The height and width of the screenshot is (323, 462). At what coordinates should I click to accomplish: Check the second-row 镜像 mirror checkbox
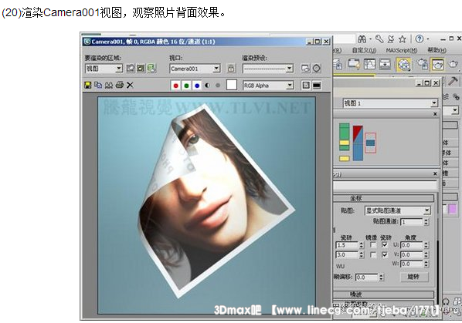(x=373, y=254)
